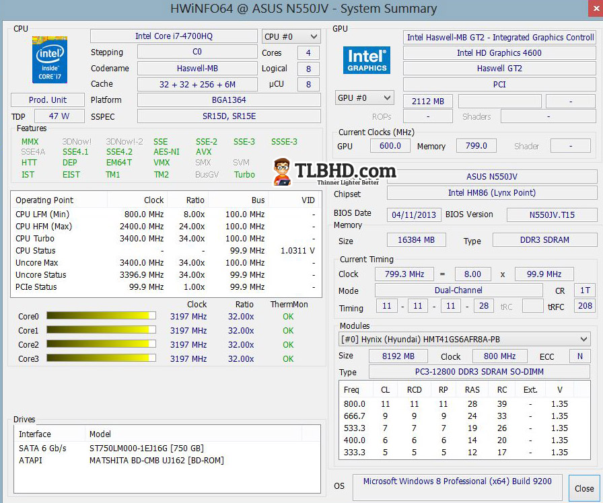The width and height of the screenshot is (603, 503).
Task: Expand the Hynix memory module dropdown
Action: [x=464, y=340]
